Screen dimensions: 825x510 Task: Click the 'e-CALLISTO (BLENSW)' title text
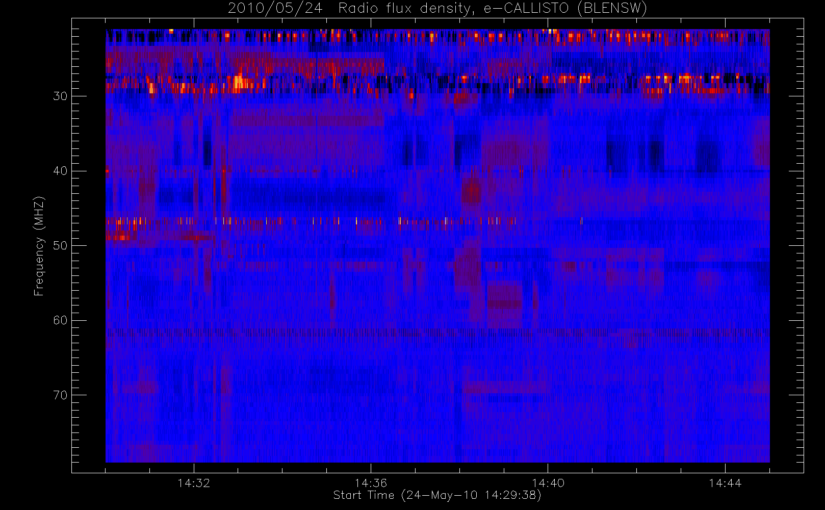[565, 9]
